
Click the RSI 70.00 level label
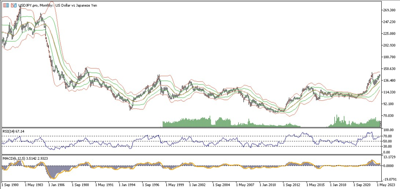pos(388,136)
